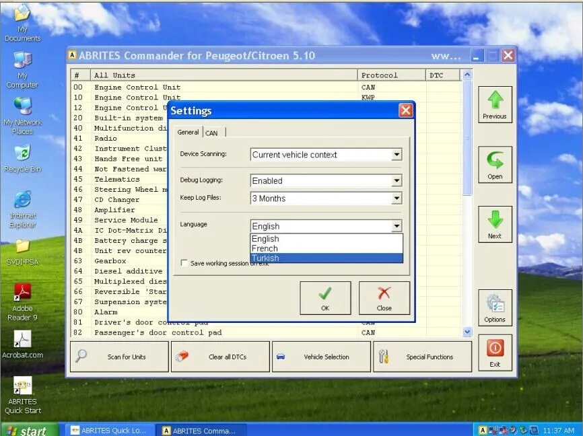Screen dimensions: 583x436
Task: Click the Previous green arrow icon
Action: pyautogui.click(x=495, y=104)
